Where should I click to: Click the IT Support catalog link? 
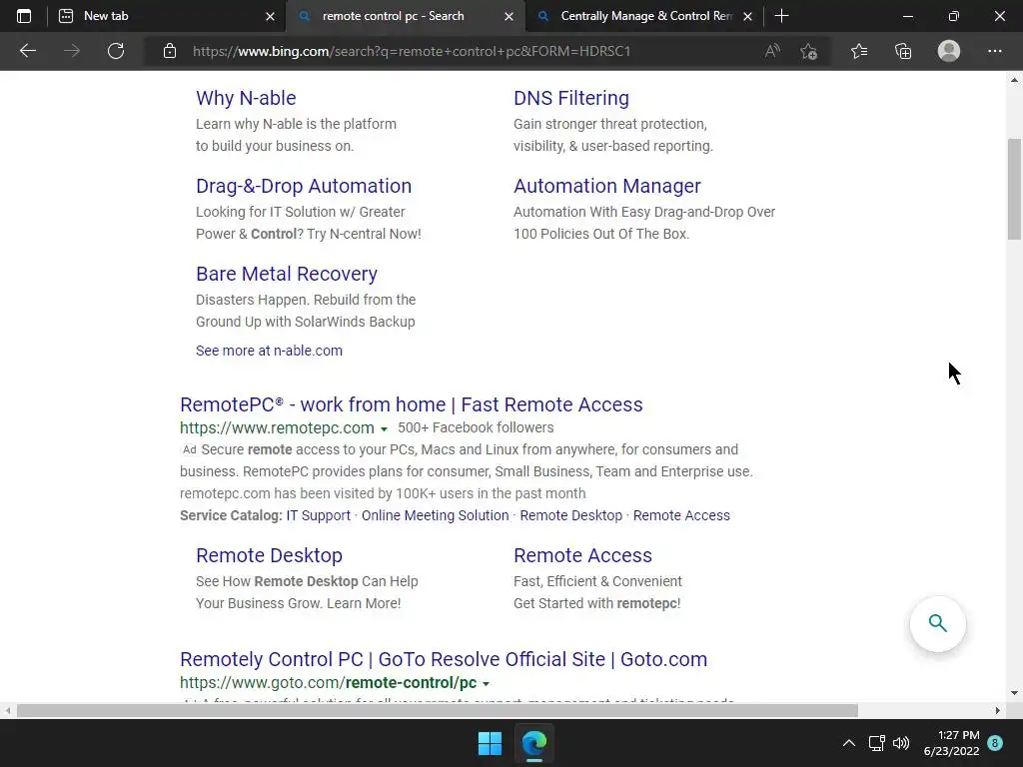point(319,515)
